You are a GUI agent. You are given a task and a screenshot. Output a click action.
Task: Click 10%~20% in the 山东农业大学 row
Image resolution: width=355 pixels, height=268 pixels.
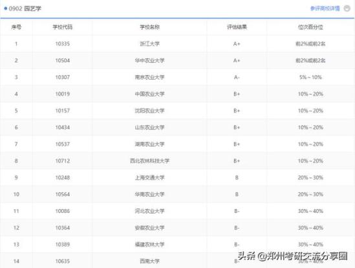[310, 128]
